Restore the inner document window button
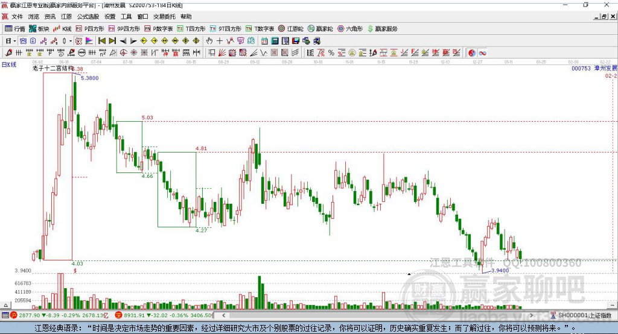Image resolution: width=618 pixels, height=334 pixels. [604, 16]
